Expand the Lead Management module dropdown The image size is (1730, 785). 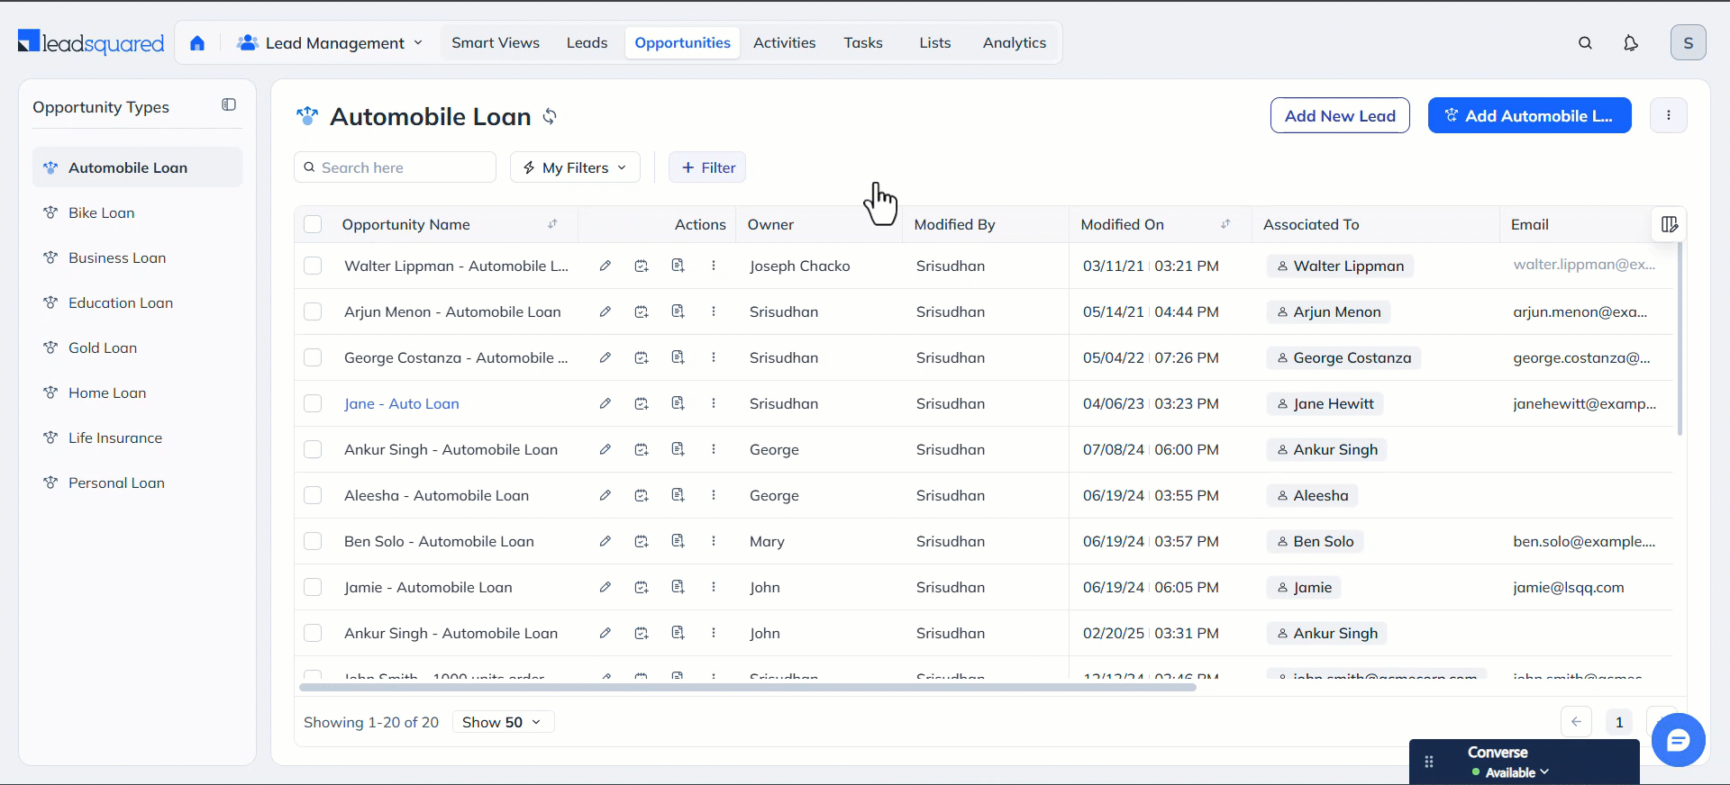[x=330, y=43]
